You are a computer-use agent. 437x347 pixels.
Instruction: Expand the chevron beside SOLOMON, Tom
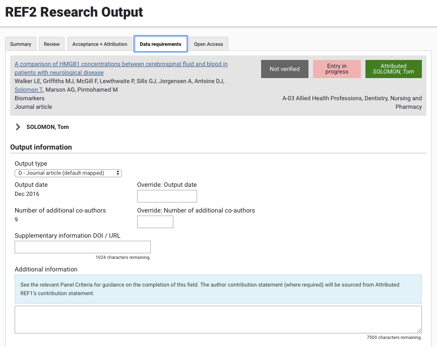coord(18,127)
